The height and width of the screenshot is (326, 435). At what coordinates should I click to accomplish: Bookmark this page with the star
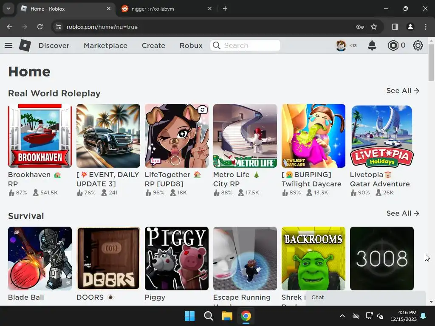click(374, 27)
